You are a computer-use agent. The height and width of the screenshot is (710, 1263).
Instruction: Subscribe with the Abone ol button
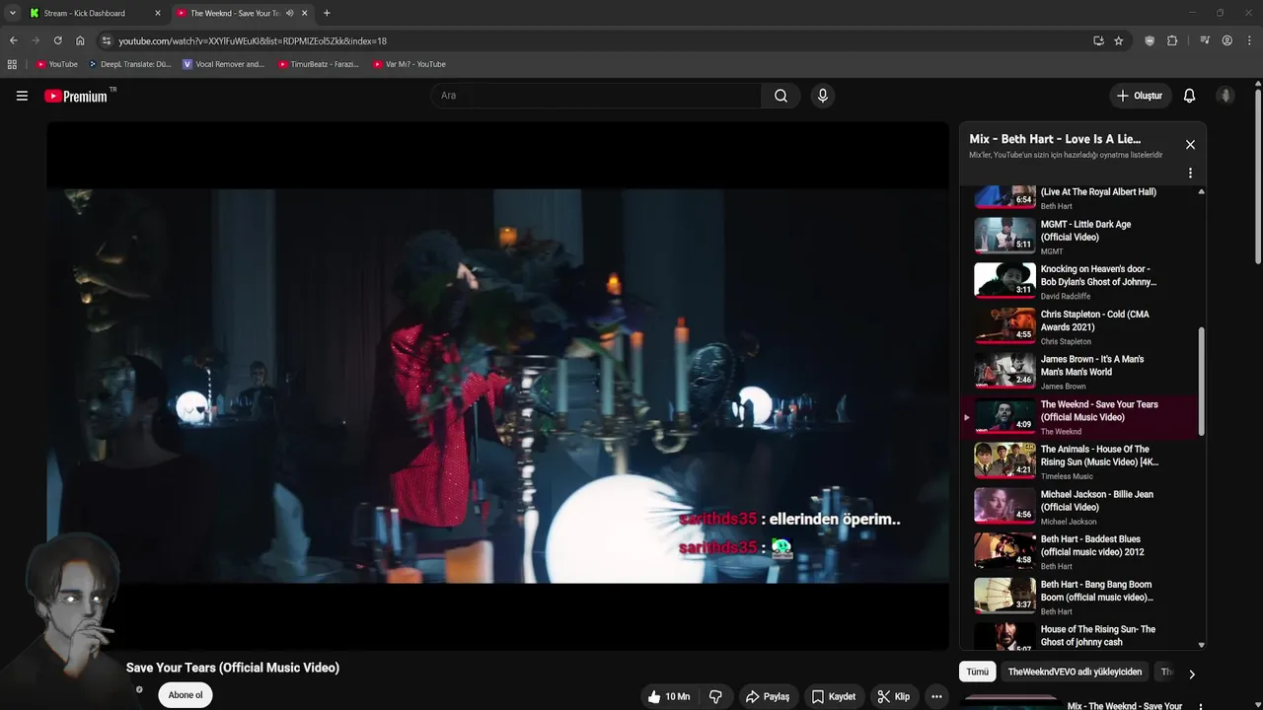[185, 695]
